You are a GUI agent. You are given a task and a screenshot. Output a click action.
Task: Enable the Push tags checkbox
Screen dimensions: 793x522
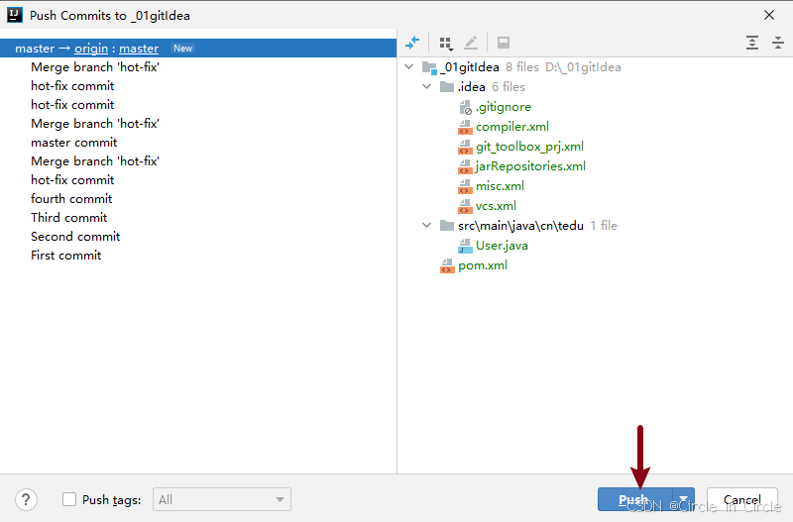69,500
